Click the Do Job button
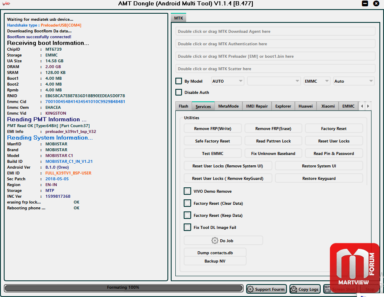384x297 pixels. pyautogui.click(x=223, y=241)
